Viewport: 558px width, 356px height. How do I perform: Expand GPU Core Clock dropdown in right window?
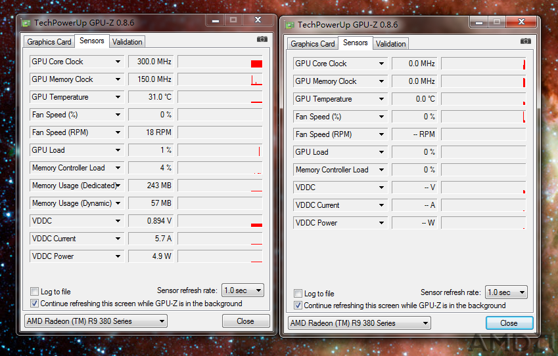pyautogui.click(x=381, y=64)
